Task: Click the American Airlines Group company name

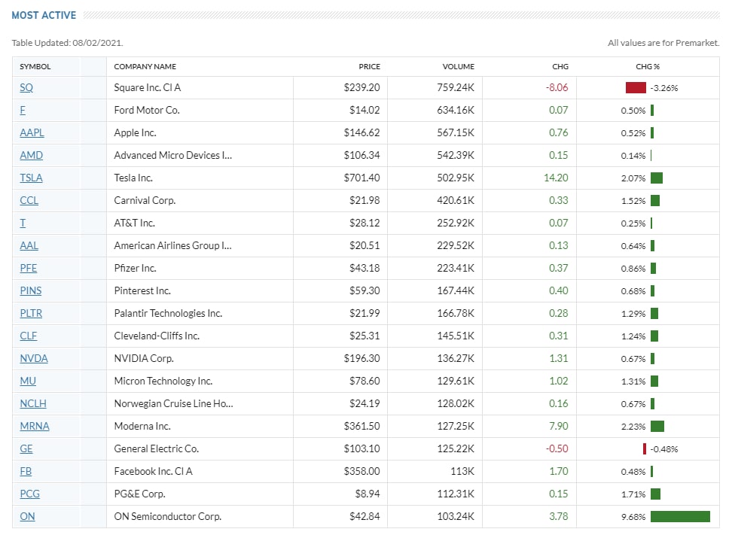Action: [x=173, y=245]
